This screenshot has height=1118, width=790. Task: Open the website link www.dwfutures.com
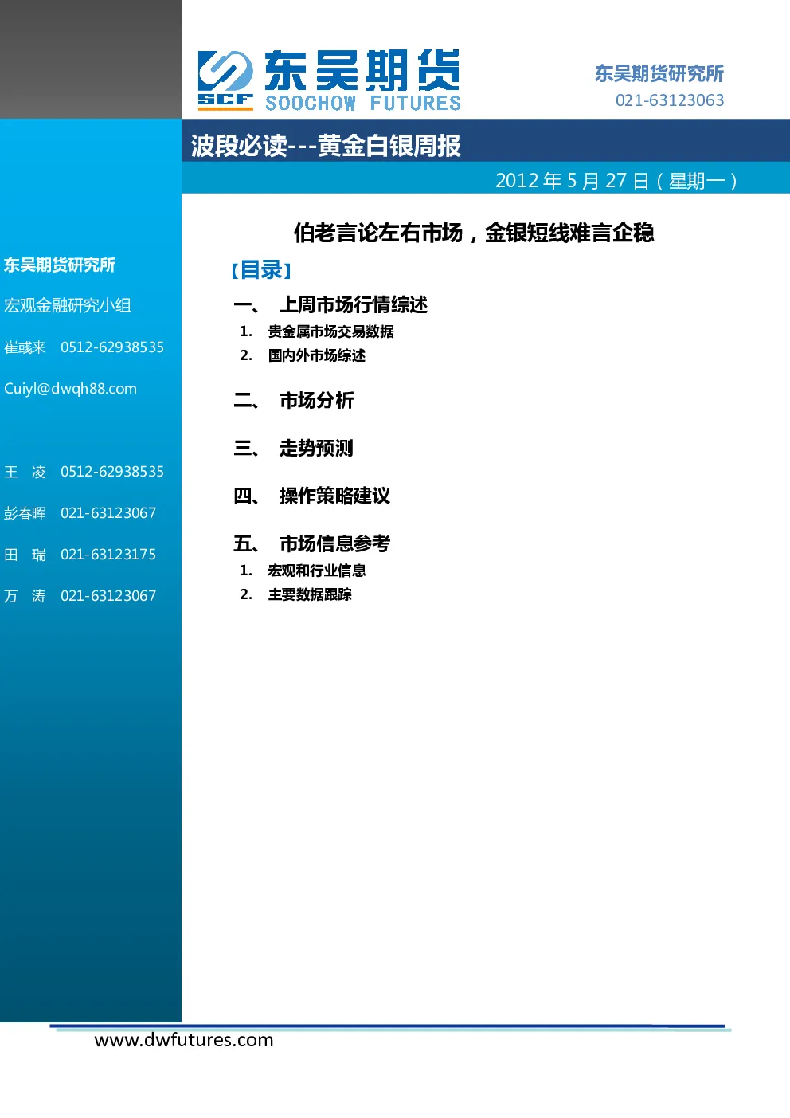tap(184, 1040)
